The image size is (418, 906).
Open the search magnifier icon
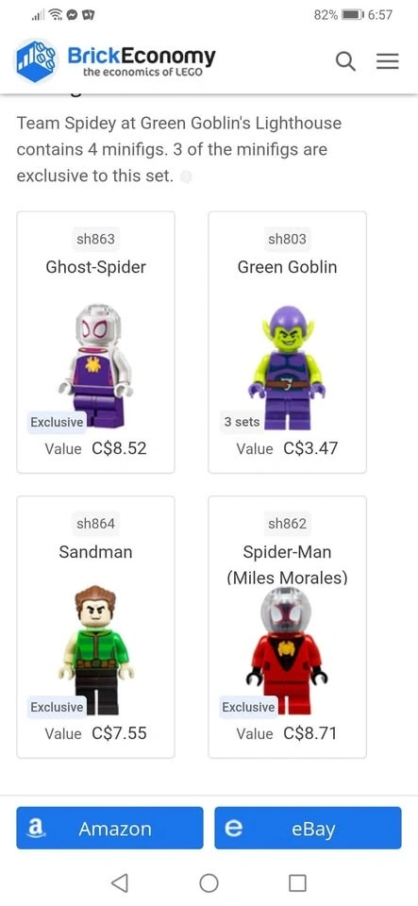click(x=345, y=60)
